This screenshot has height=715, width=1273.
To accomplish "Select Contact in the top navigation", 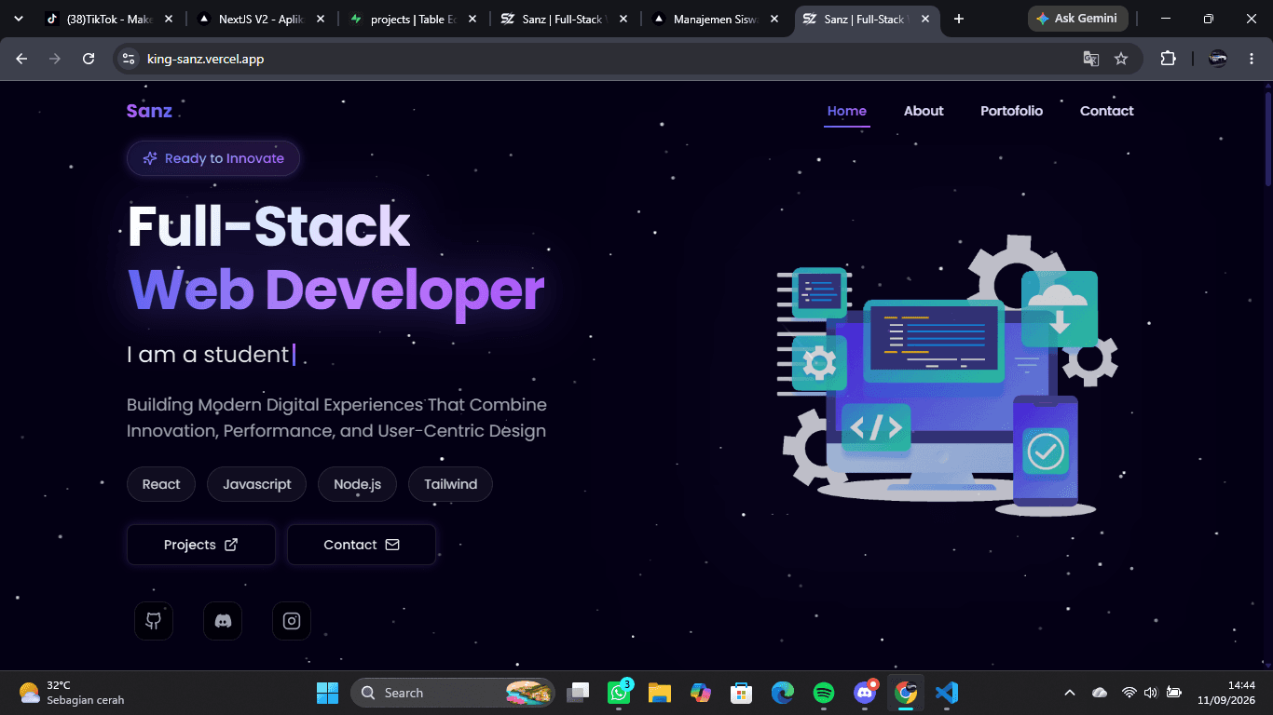I will 1106,111.
